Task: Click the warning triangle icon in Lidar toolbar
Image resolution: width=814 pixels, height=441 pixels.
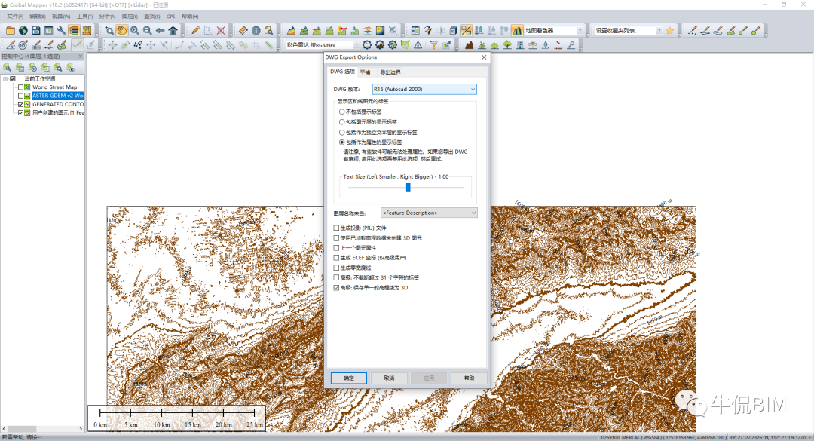Action: 418,45
